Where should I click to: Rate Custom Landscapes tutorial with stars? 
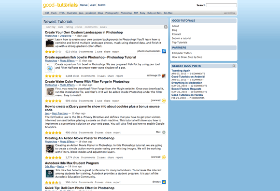[x=53, y=52]
